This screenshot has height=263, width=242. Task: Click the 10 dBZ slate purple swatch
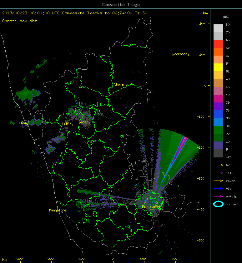click(218, 145)
